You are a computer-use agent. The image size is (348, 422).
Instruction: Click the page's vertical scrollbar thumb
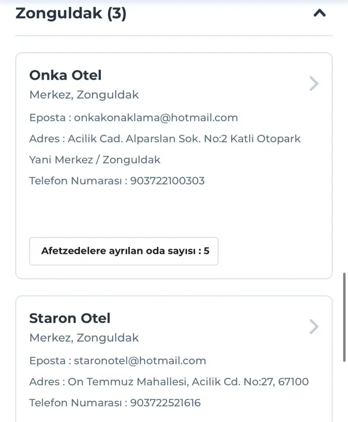point(345,317)
